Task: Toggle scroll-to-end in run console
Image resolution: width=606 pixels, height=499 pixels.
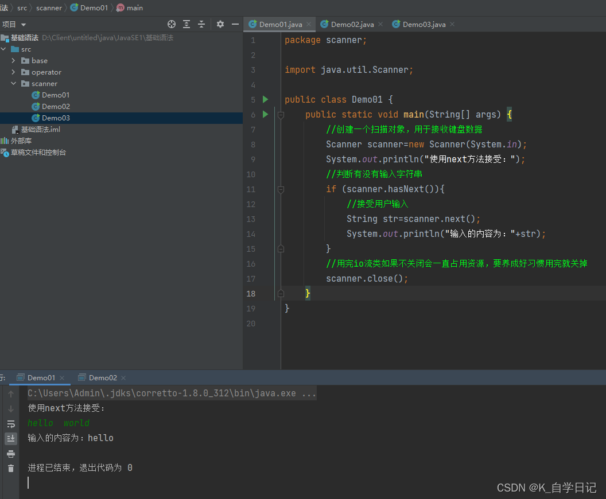Action: [x=11, y=438]
